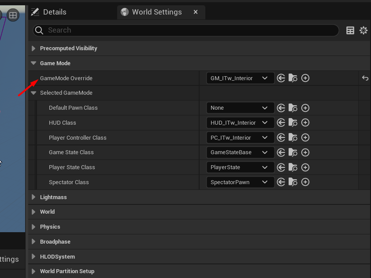Use selected asset for GameMode Override
Viewport: 371px width, 278px height.
281,78
